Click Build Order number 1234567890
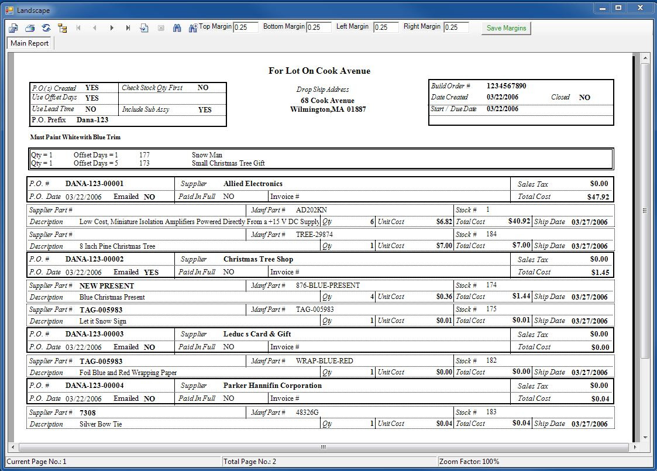657x471 pixels. click(x=506, y=86)
